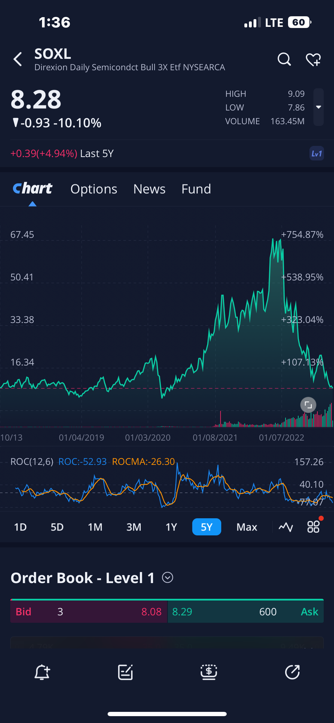Select the 1D timeframe

point(20,527)
